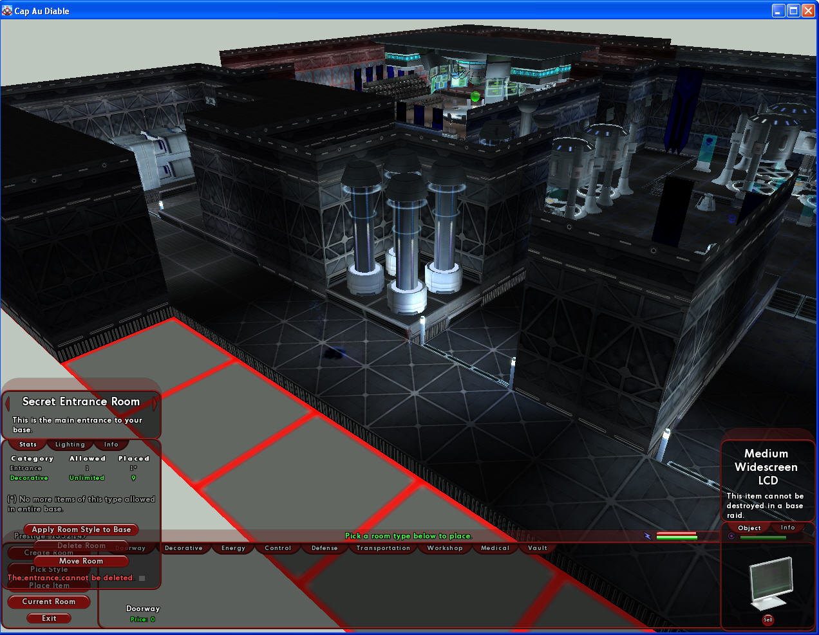
Task: Click the Current Room button
Action: tap(49, 602)
